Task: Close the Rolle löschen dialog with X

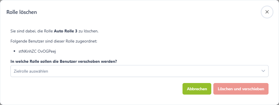Action: 267,12
